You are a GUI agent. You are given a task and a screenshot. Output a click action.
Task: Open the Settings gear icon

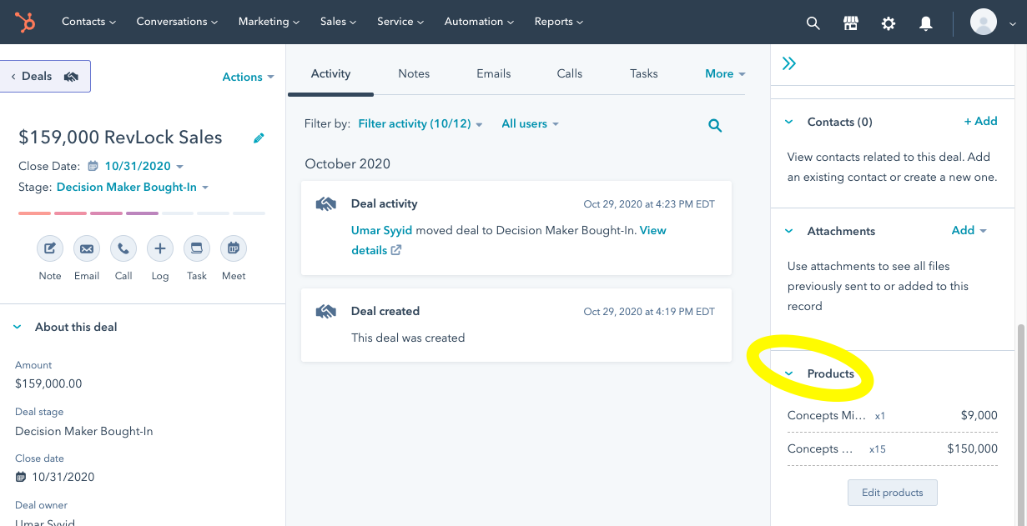pos(889,23)
